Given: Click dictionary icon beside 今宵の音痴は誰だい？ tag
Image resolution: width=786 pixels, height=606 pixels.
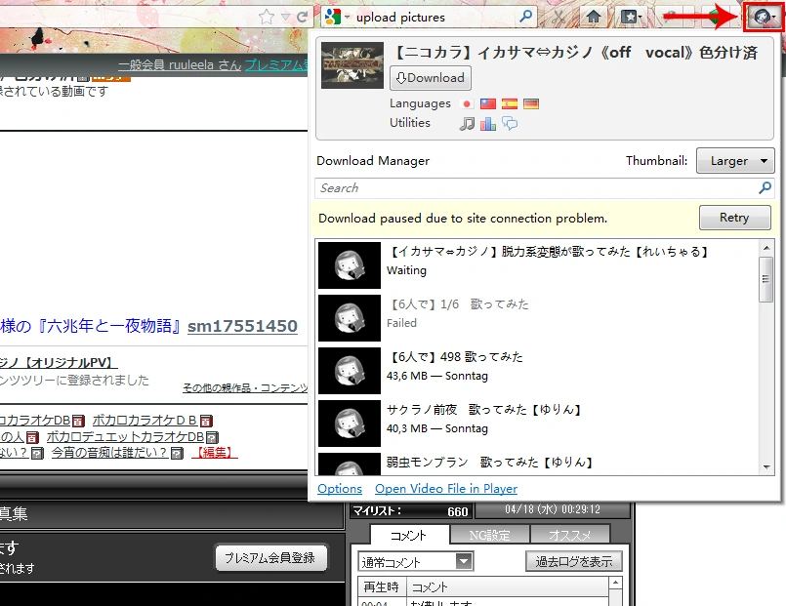Looking at the screenshot, I should pyautogui.click(x=177, y=453).
